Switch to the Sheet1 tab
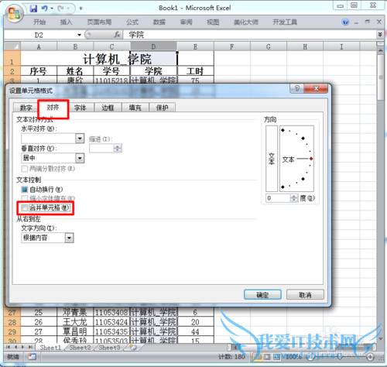This screenshot has height=367, width=387. click(50, 348)
